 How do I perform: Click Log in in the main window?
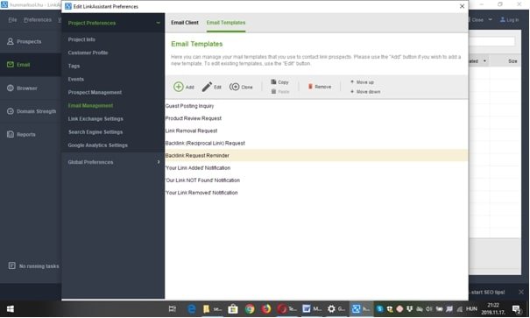click(509, 20)
